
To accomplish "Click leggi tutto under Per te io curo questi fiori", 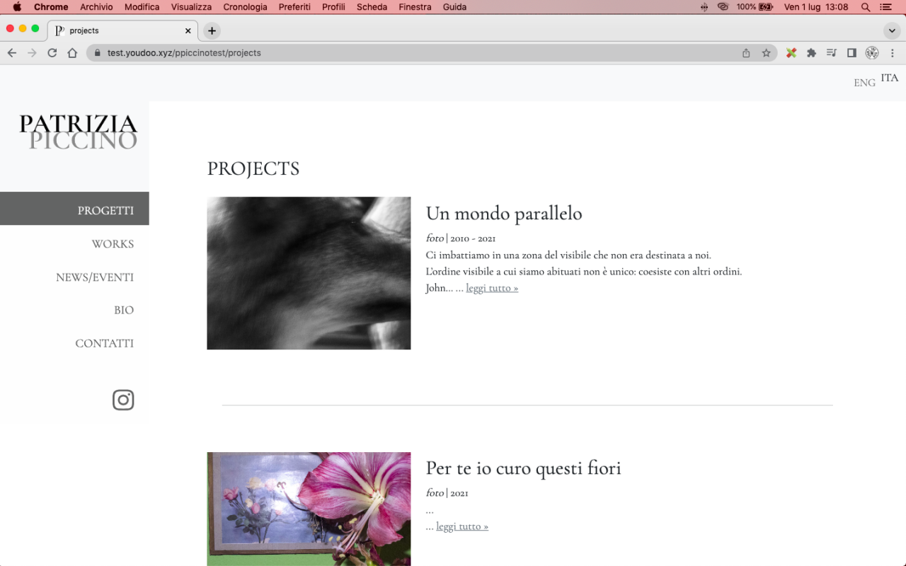I will (x=462, y=526).
